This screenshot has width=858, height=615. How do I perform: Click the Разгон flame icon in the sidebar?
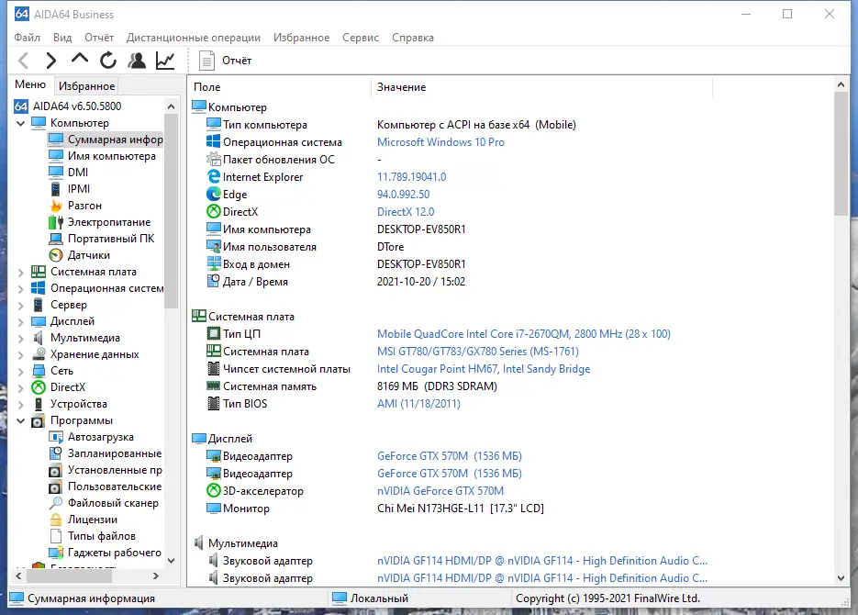click(57, 205)
